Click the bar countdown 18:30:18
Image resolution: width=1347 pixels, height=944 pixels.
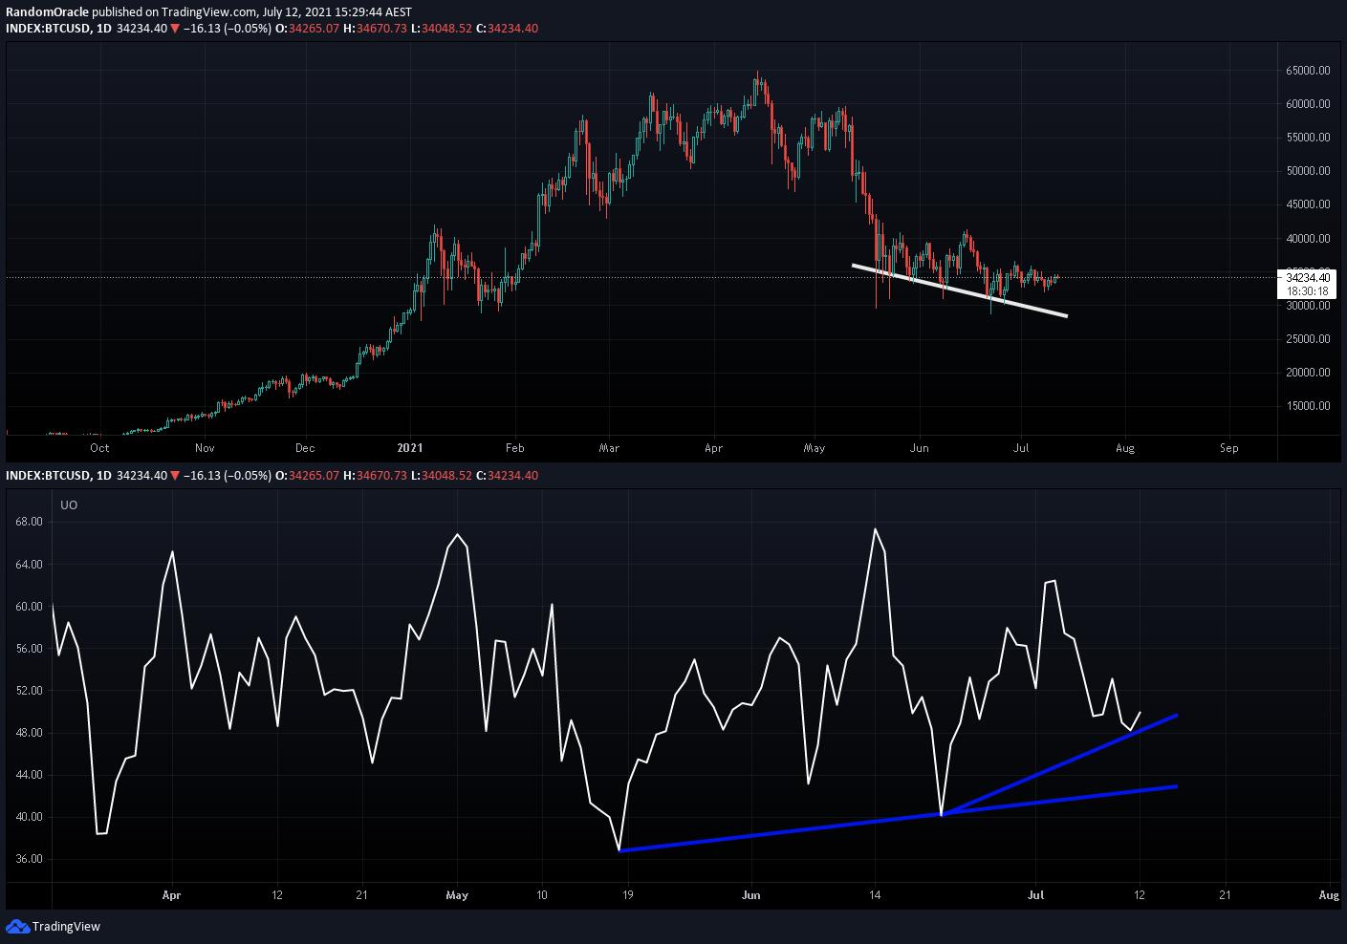(x=1307, y=291)
